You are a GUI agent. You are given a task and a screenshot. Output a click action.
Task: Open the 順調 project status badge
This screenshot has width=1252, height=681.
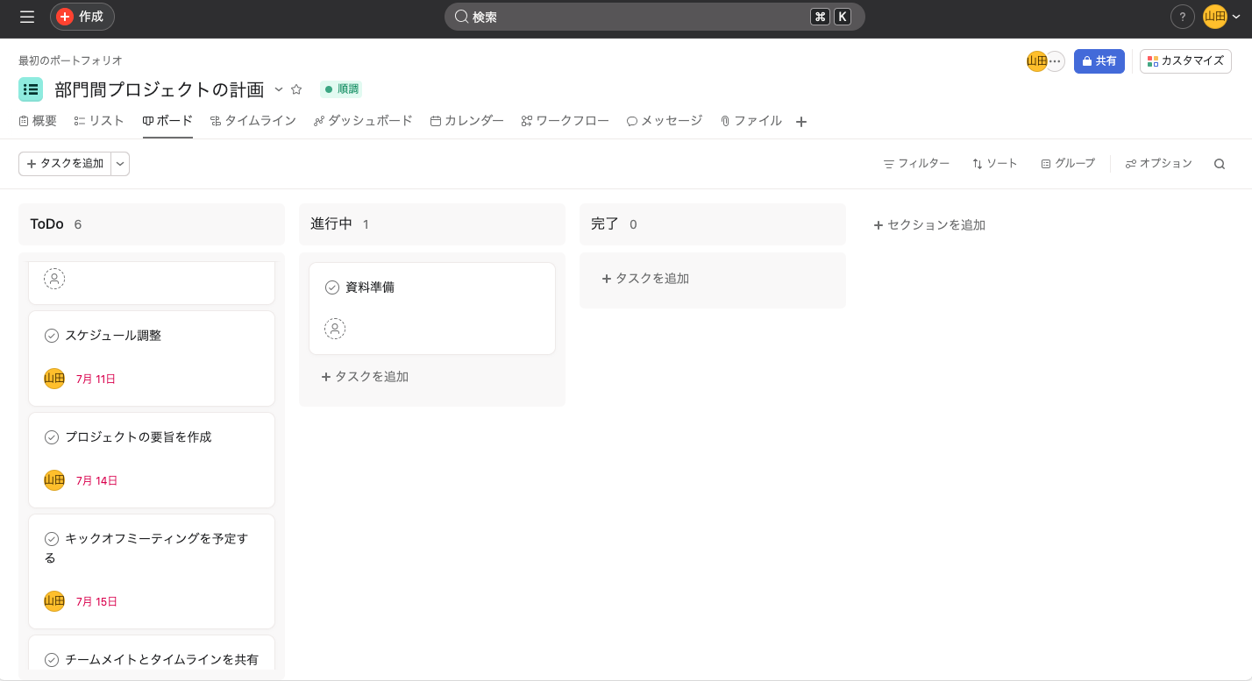point(340,89)
